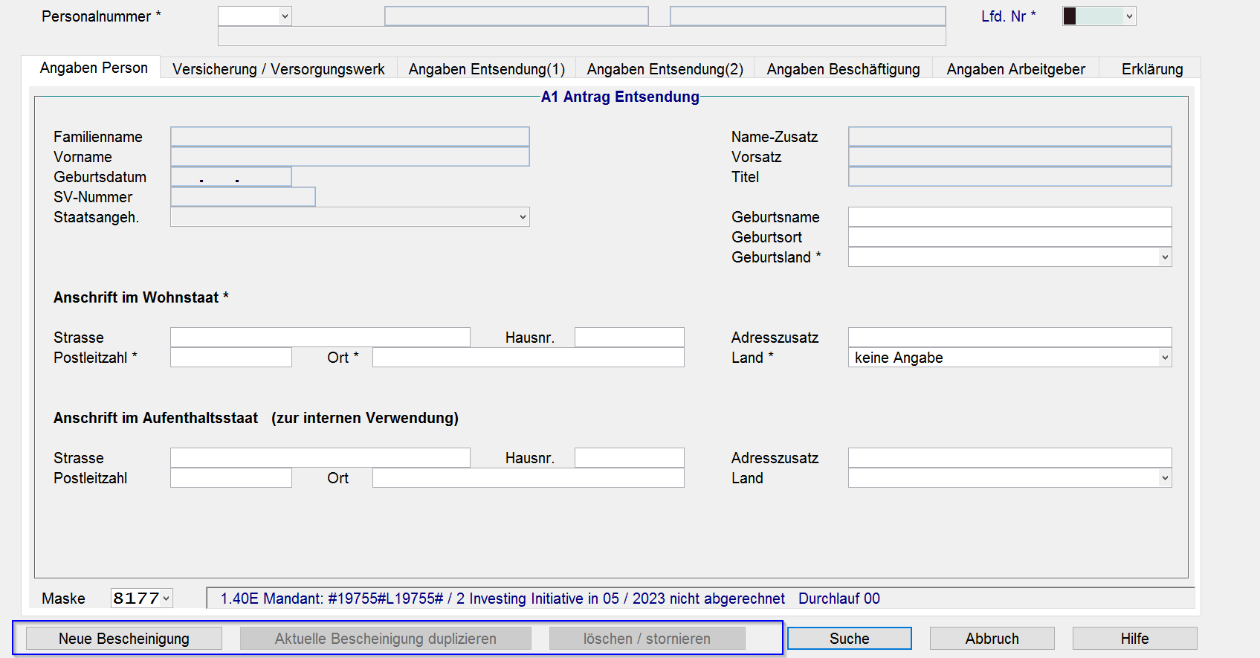
Task: Focus the Geburtsort text field
Action: pos(1009,237)
